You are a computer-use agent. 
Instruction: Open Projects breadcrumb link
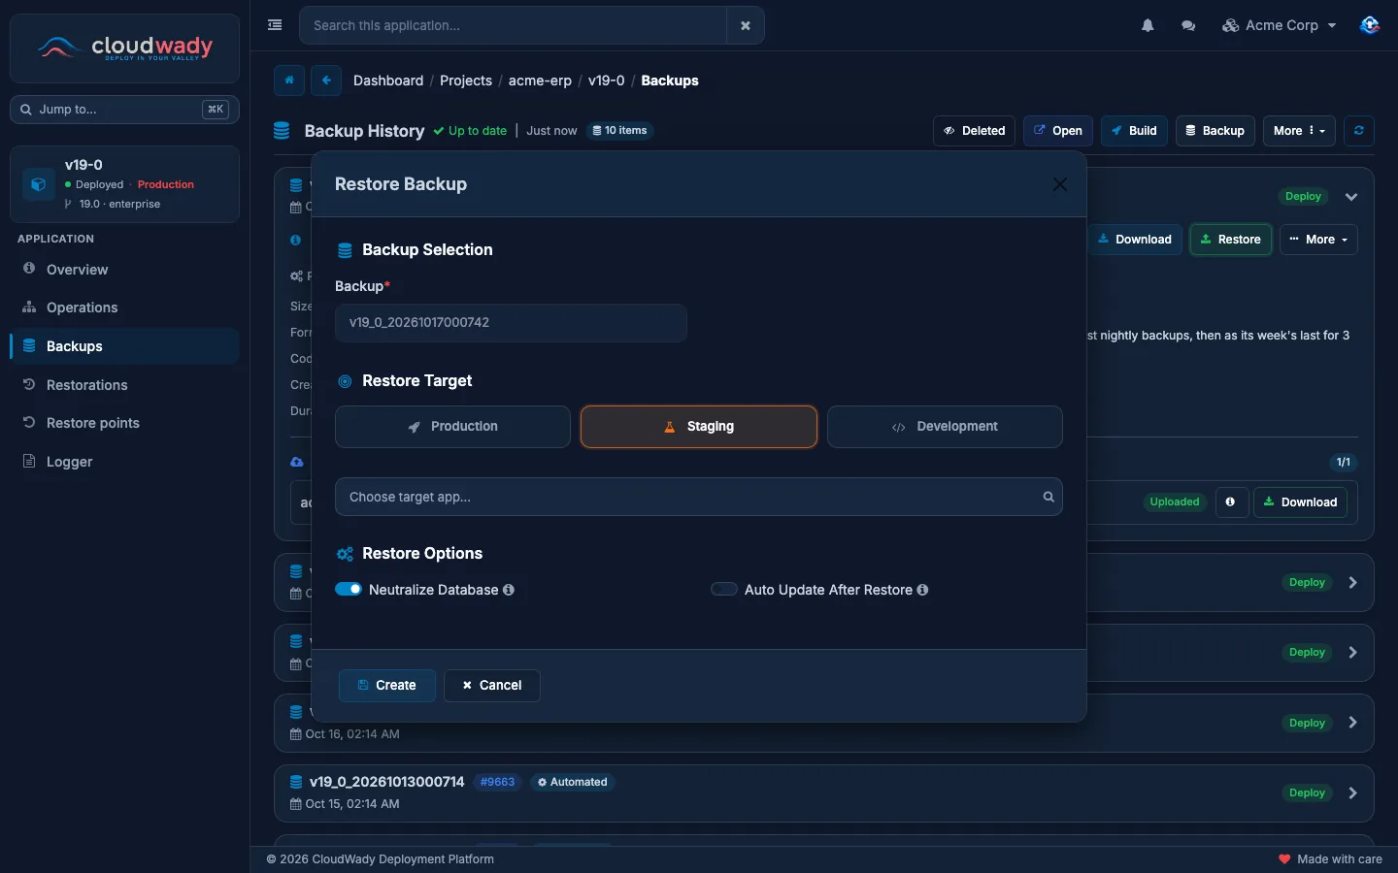(466, 81)
